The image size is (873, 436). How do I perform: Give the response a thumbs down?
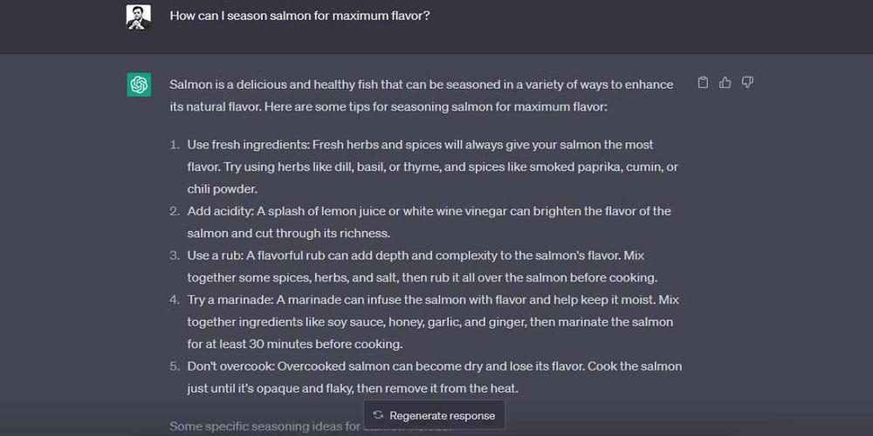pos(747,83)
